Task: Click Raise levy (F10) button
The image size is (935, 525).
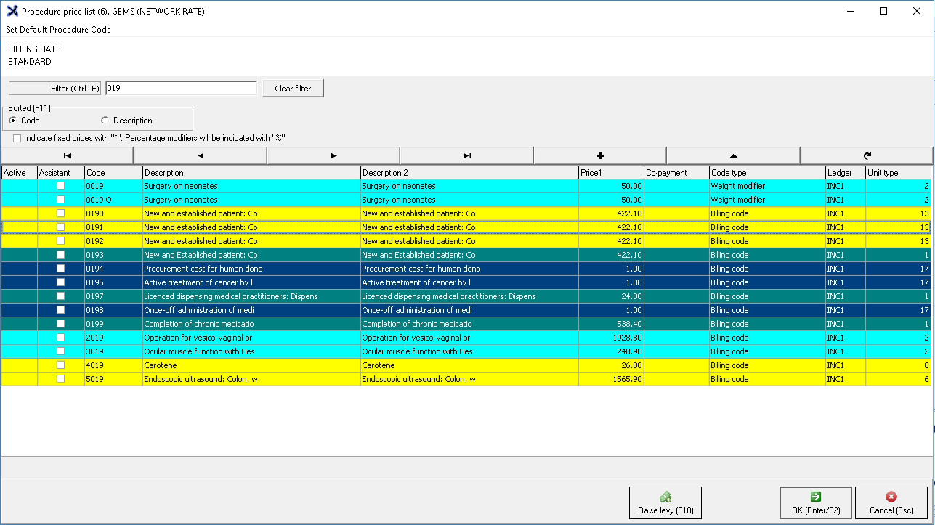Action: pos(665,502)
